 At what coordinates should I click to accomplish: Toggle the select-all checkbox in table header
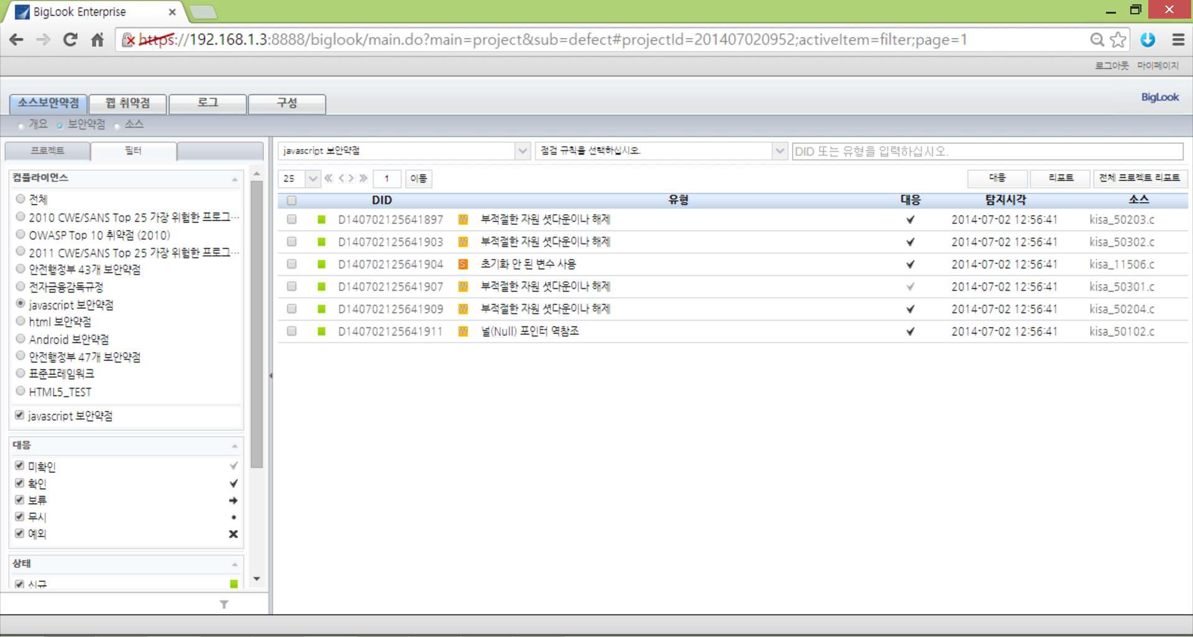coord(291,200)
